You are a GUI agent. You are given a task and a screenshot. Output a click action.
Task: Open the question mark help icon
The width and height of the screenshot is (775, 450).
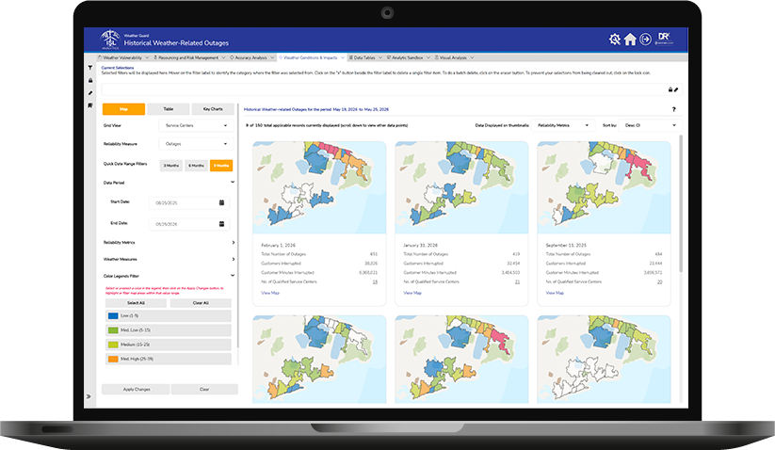pos(673,109)
